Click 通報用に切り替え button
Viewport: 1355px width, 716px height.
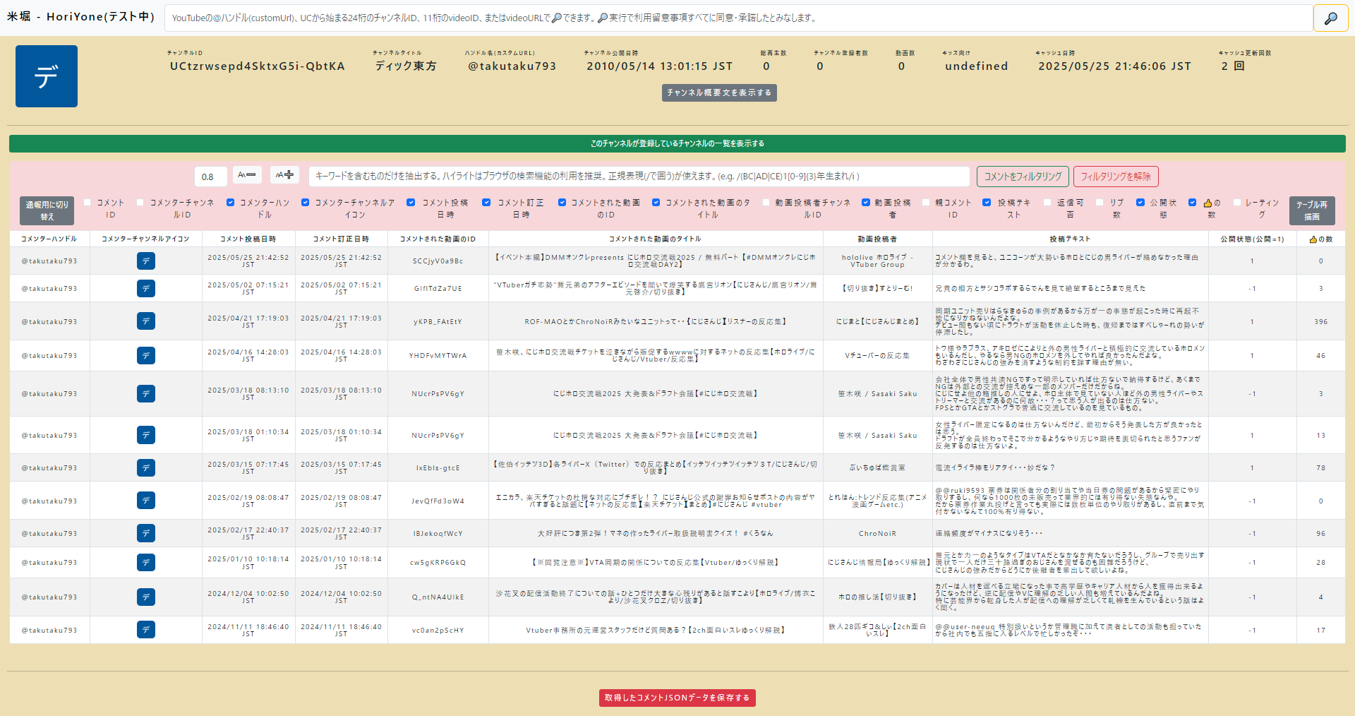coord(47,210)
